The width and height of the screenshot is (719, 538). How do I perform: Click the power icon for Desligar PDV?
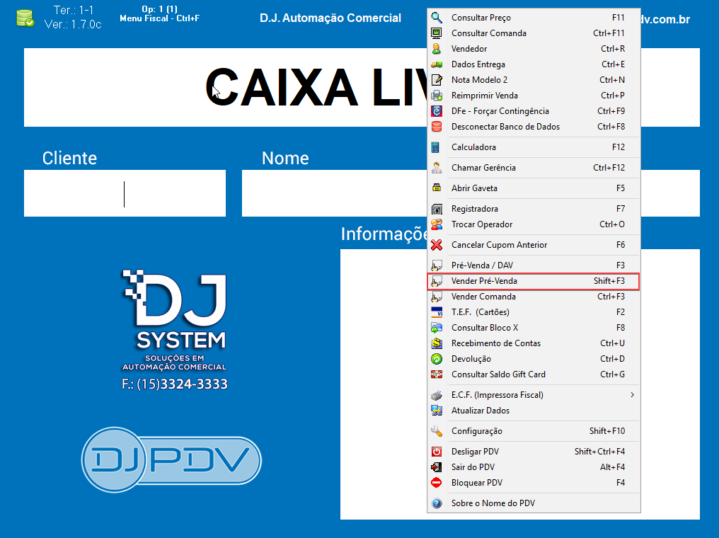click(x=437, y=452)
